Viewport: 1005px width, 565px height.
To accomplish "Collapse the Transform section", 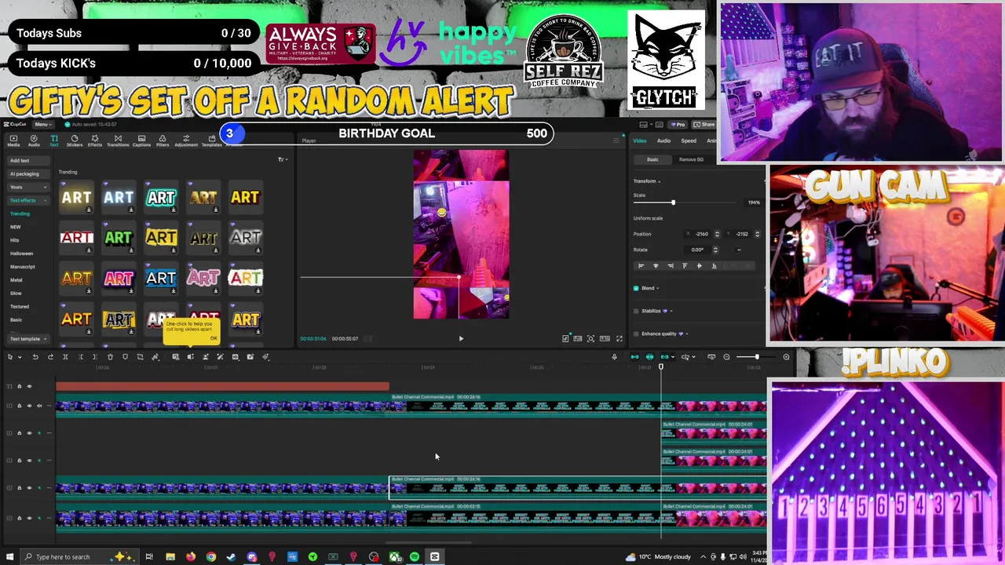I will click(x=659, y=181).
